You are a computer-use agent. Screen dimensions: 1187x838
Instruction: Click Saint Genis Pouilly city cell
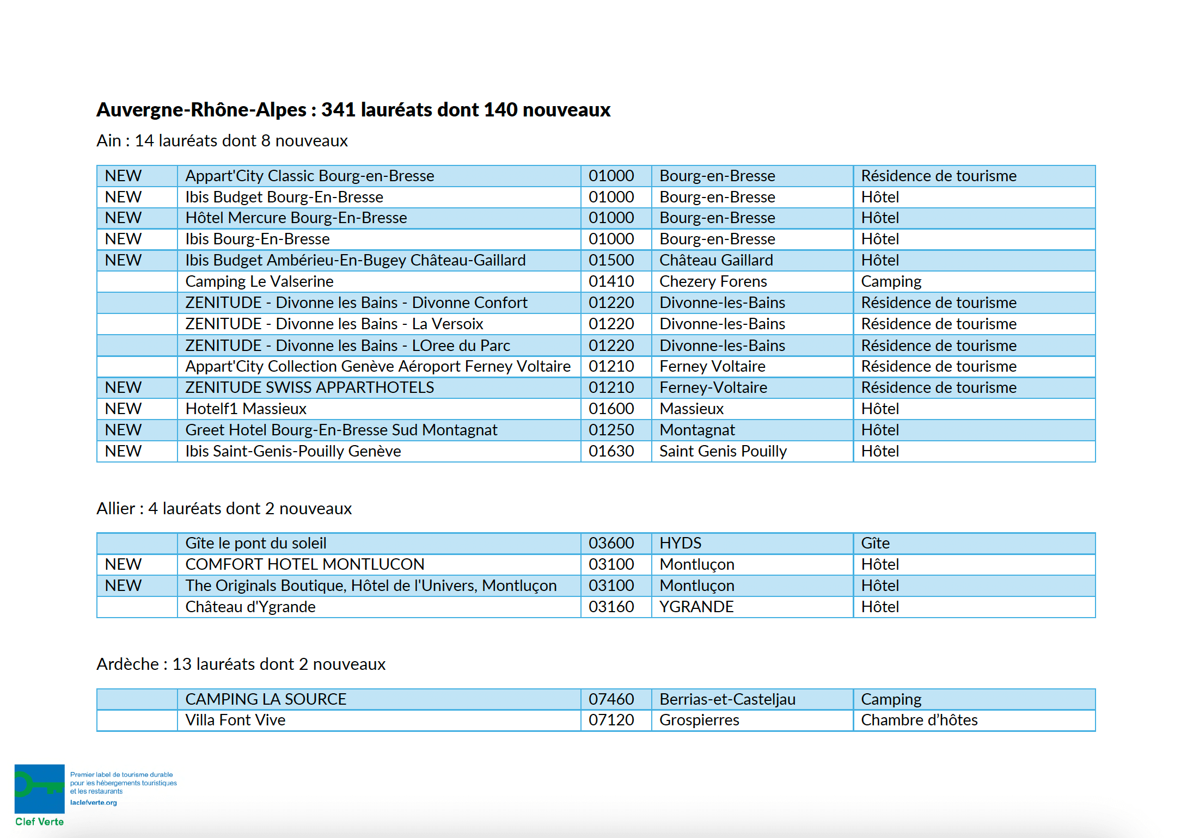pos(752,452)
